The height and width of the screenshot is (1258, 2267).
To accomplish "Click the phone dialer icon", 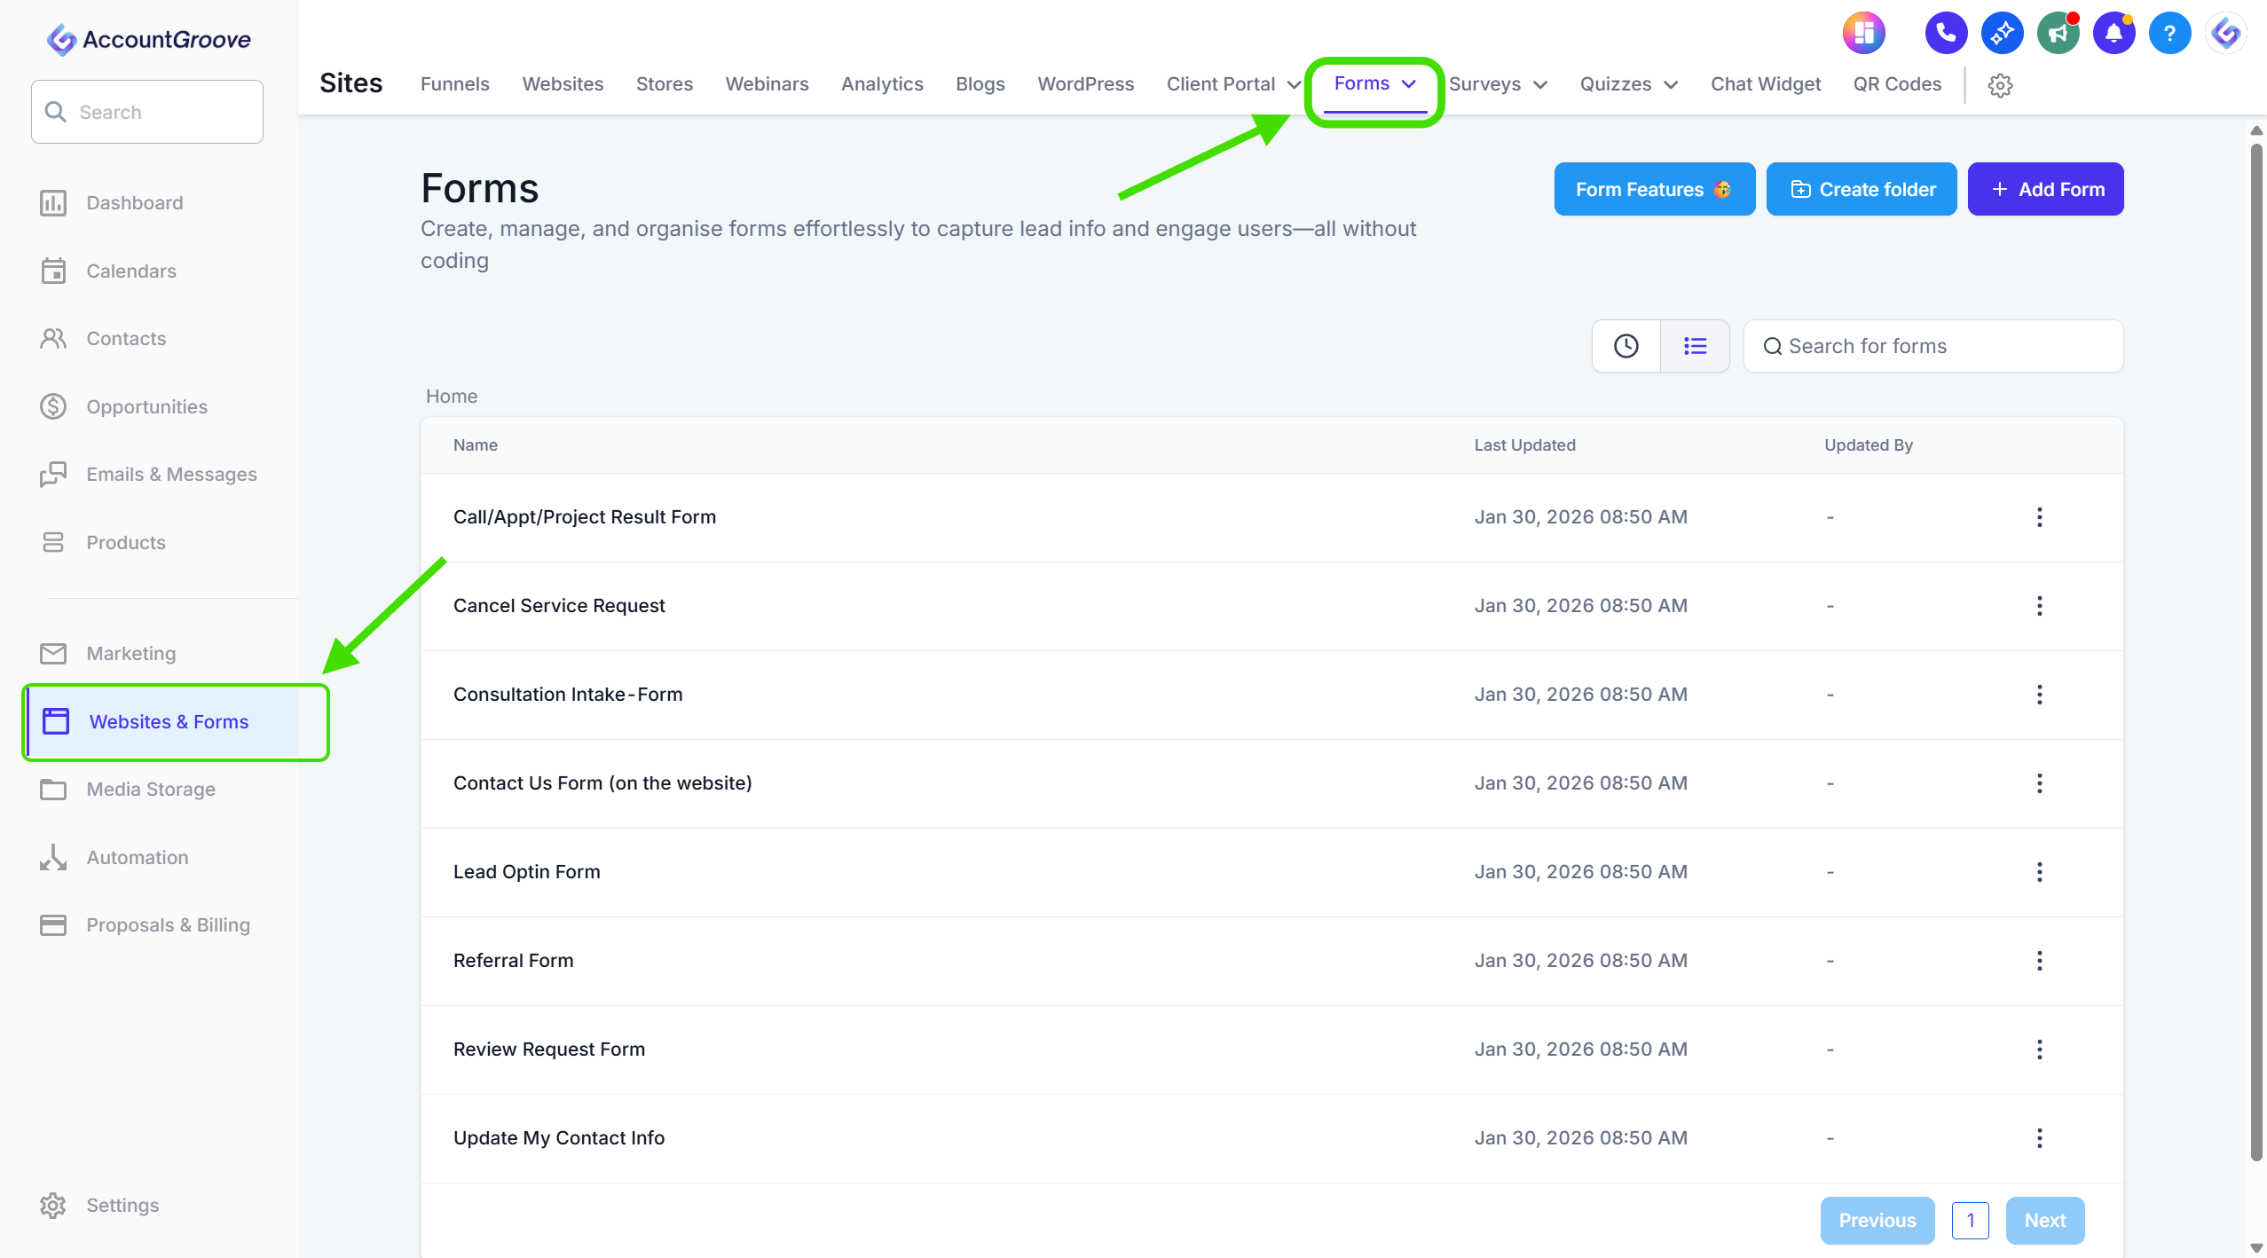I will [x=1945, y=34].
